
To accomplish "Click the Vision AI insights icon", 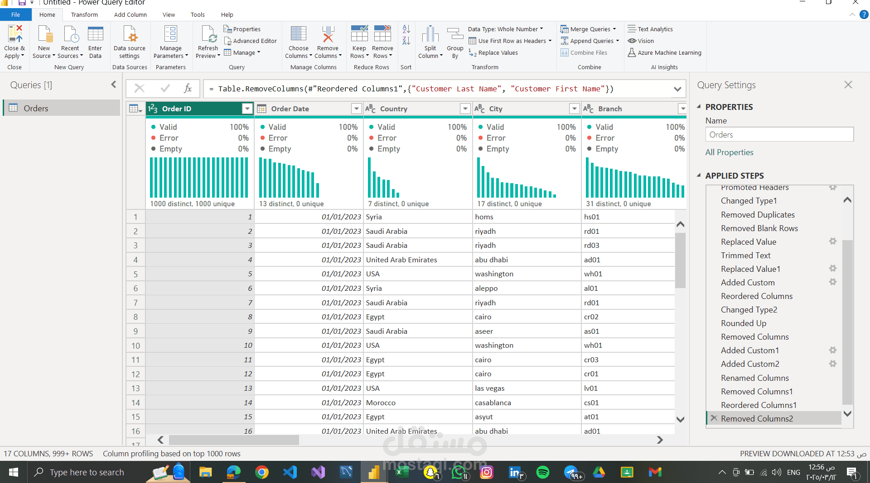I will pyautogui.click(x=632, y=41).
